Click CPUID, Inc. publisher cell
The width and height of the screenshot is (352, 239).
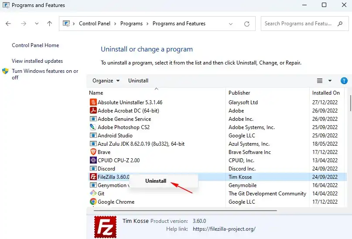(x=241, y=160)
